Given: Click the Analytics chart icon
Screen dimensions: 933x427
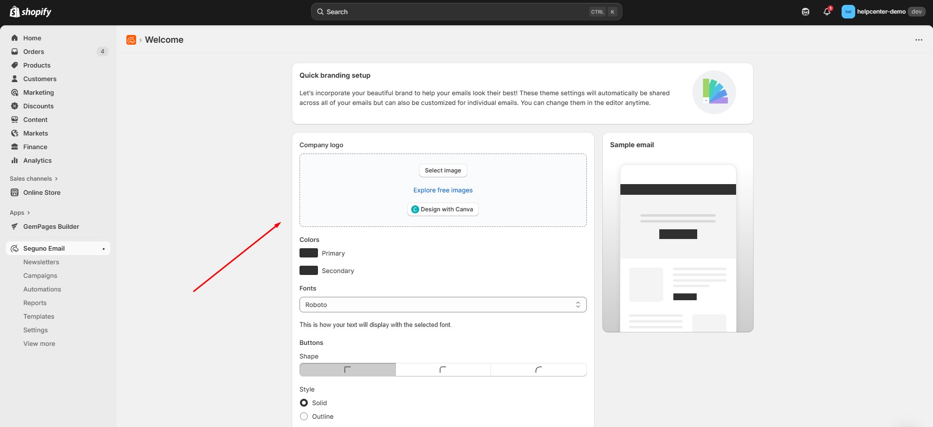Looking at the screenshot, I should [x=15, y=160].
